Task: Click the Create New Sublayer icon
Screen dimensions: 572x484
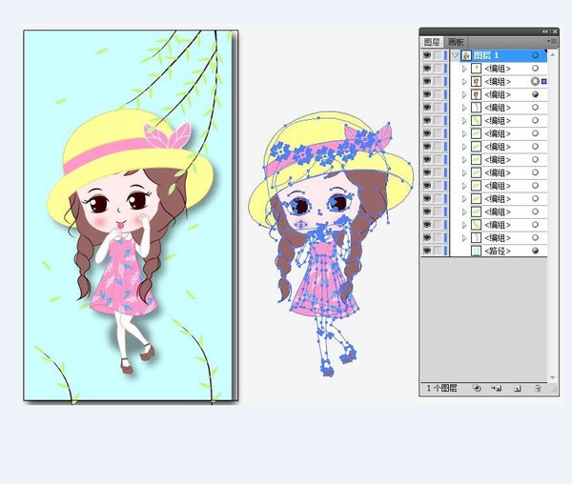Action: tap(496, 388)
